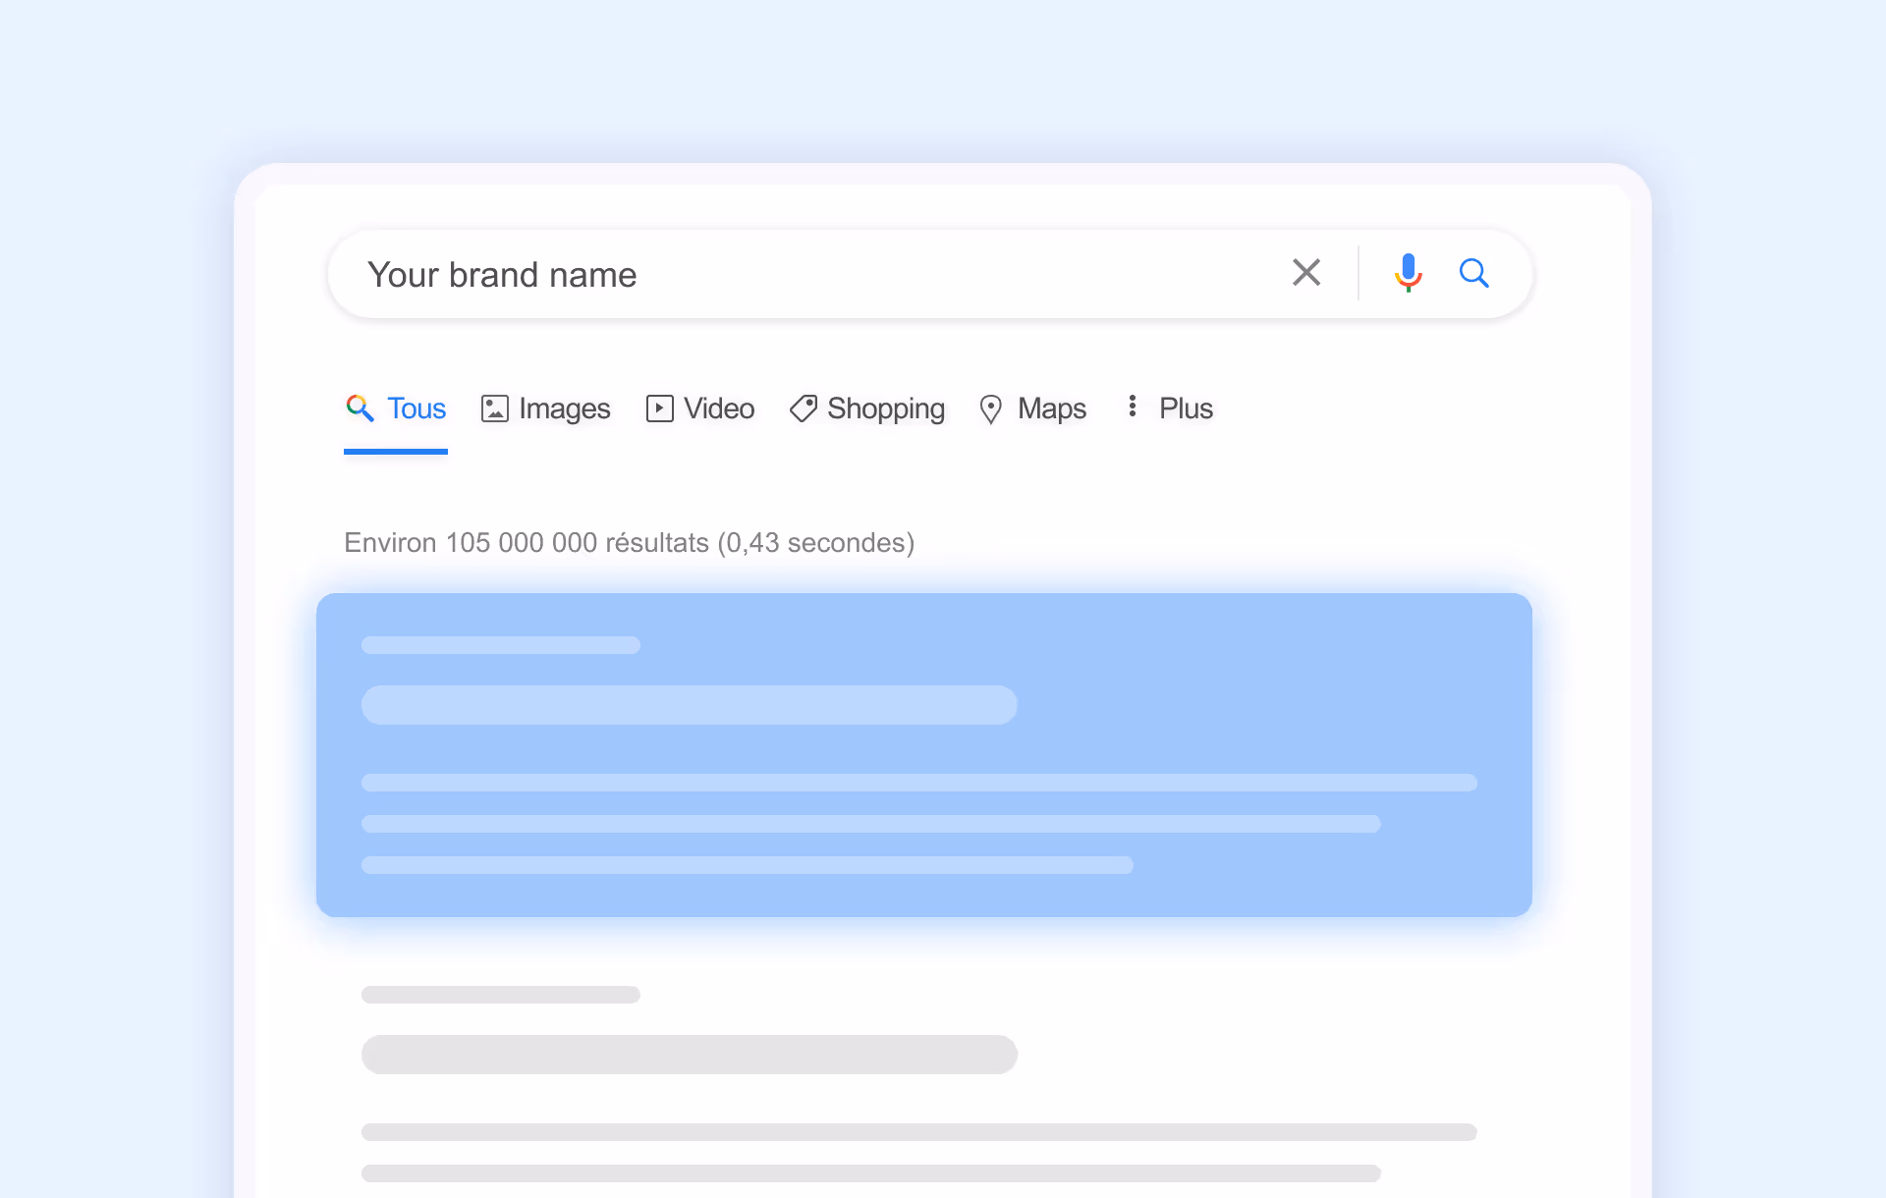Expand the Plus dropdown label
Image resolution: width=1886 pixels, height=1198 pixels.
click(x=1186, y=408)
